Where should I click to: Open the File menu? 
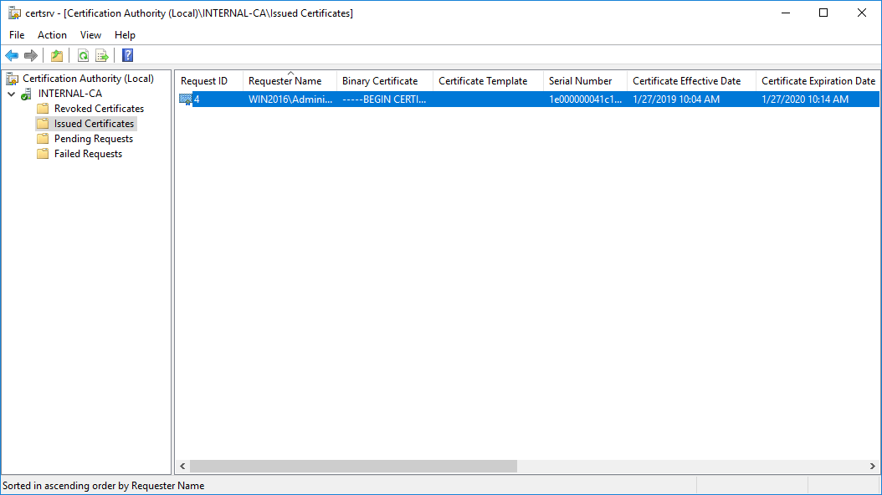(x=17, y=35)
